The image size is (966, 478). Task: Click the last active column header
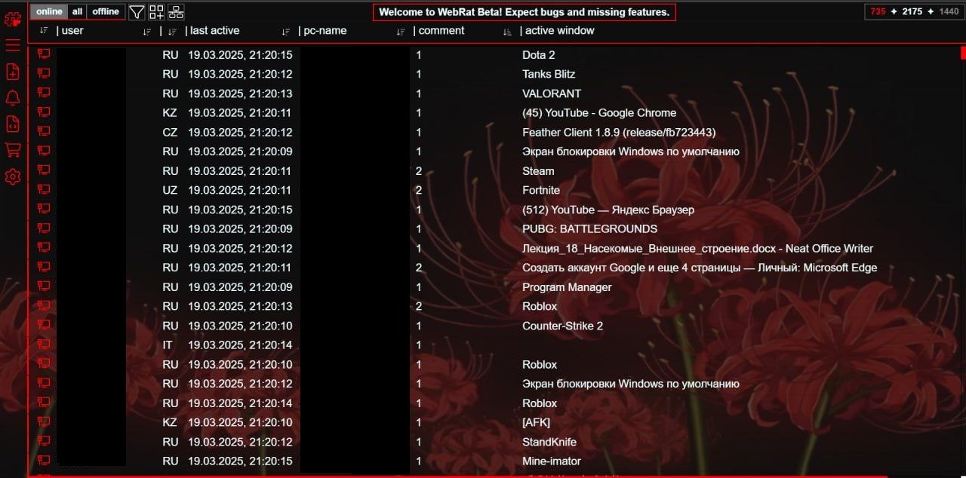click(x=215, y=31)
